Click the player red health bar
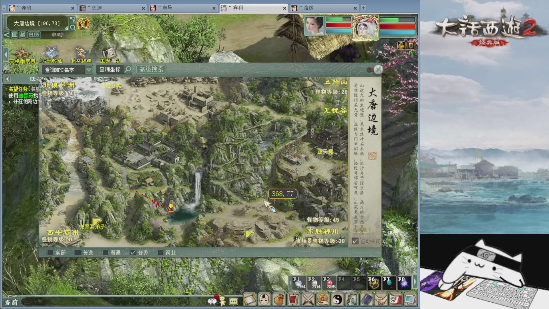The height and width of the screenshot is (309, 549). (339, 25)
